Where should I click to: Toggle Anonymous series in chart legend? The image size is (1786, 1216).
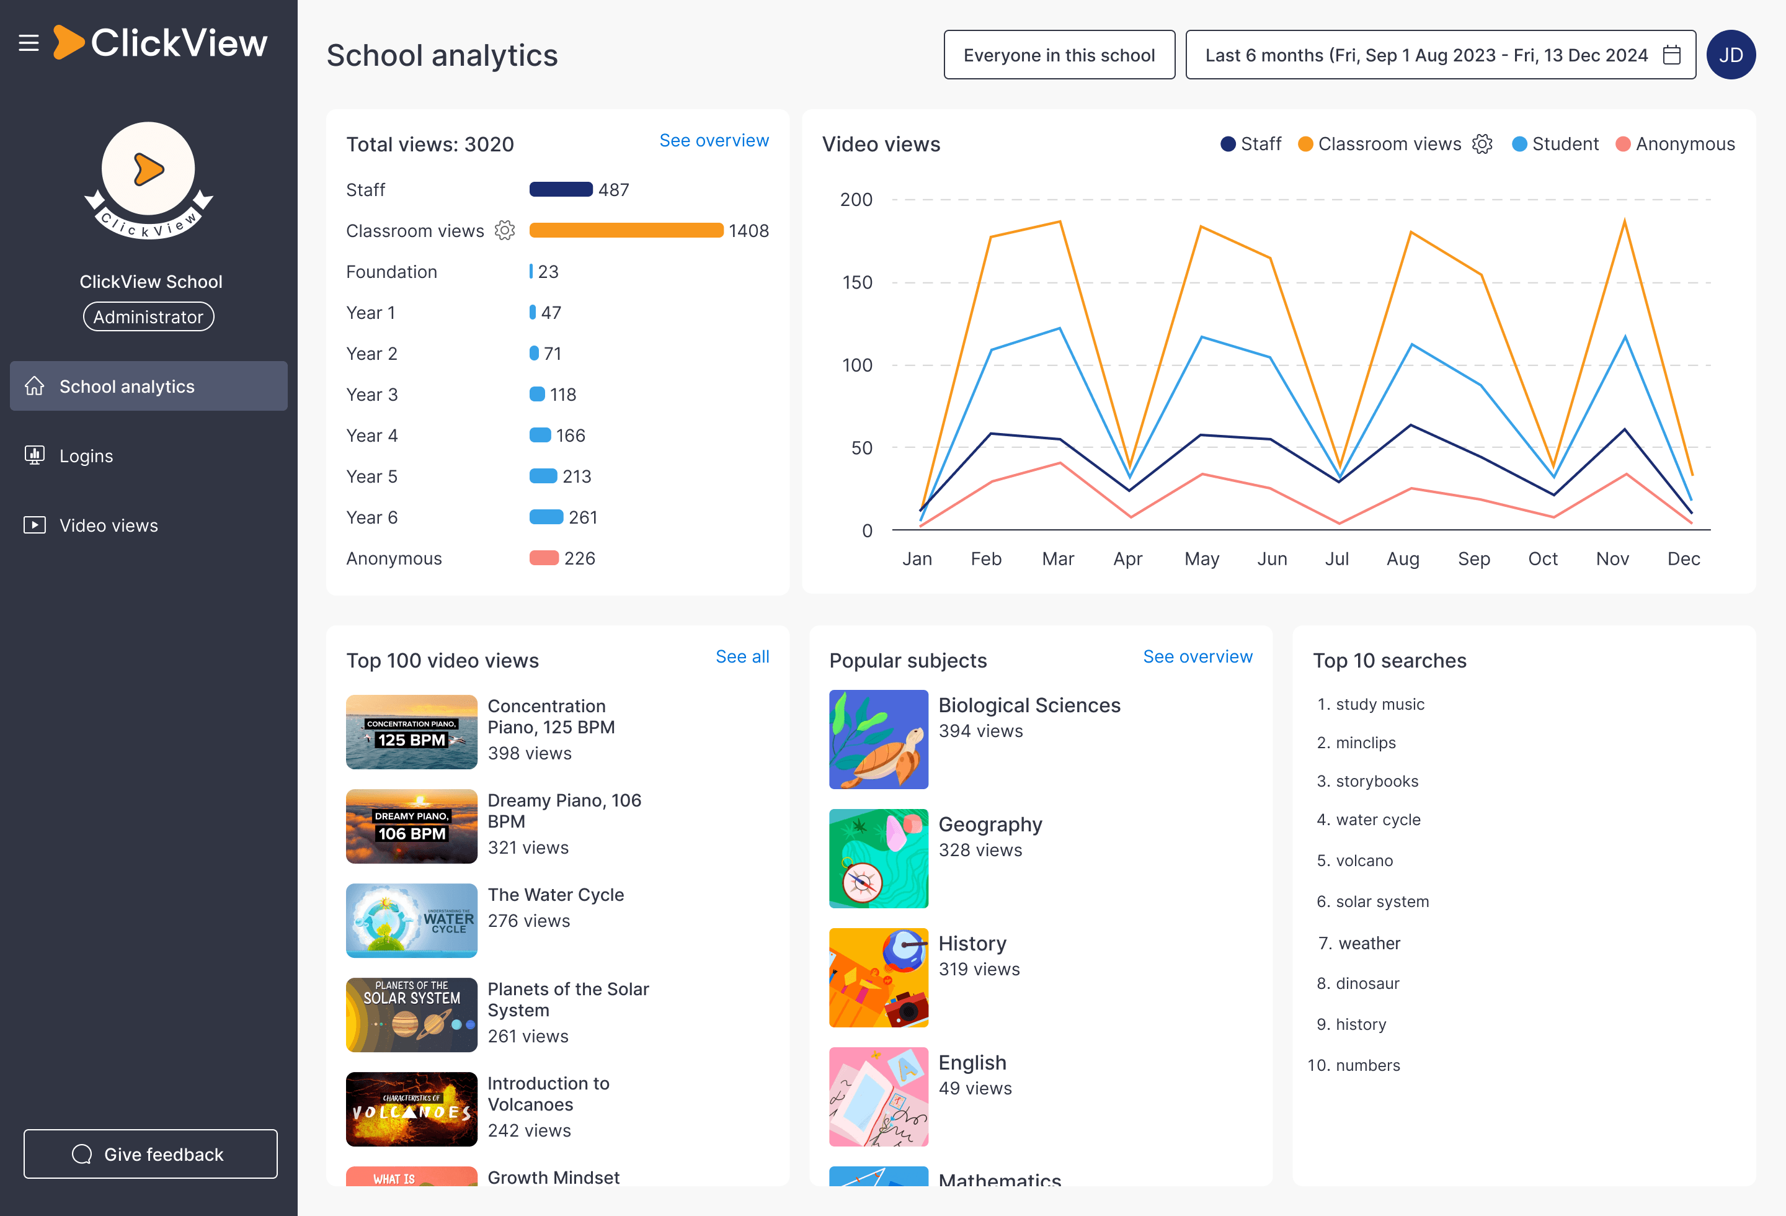click(1676, 144)
